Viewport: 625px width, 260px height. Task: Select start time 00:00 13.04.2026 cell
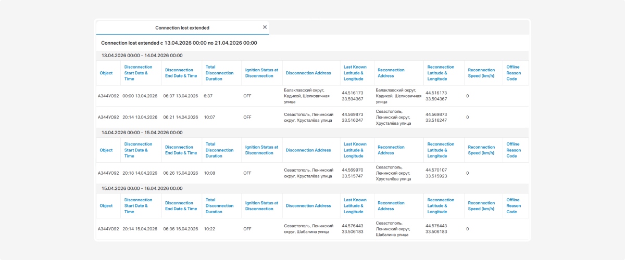[x=140, y=96]
